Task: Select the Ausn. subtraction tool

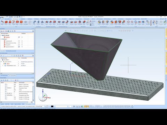Action: pyautogui.click(x=47, y=23)
